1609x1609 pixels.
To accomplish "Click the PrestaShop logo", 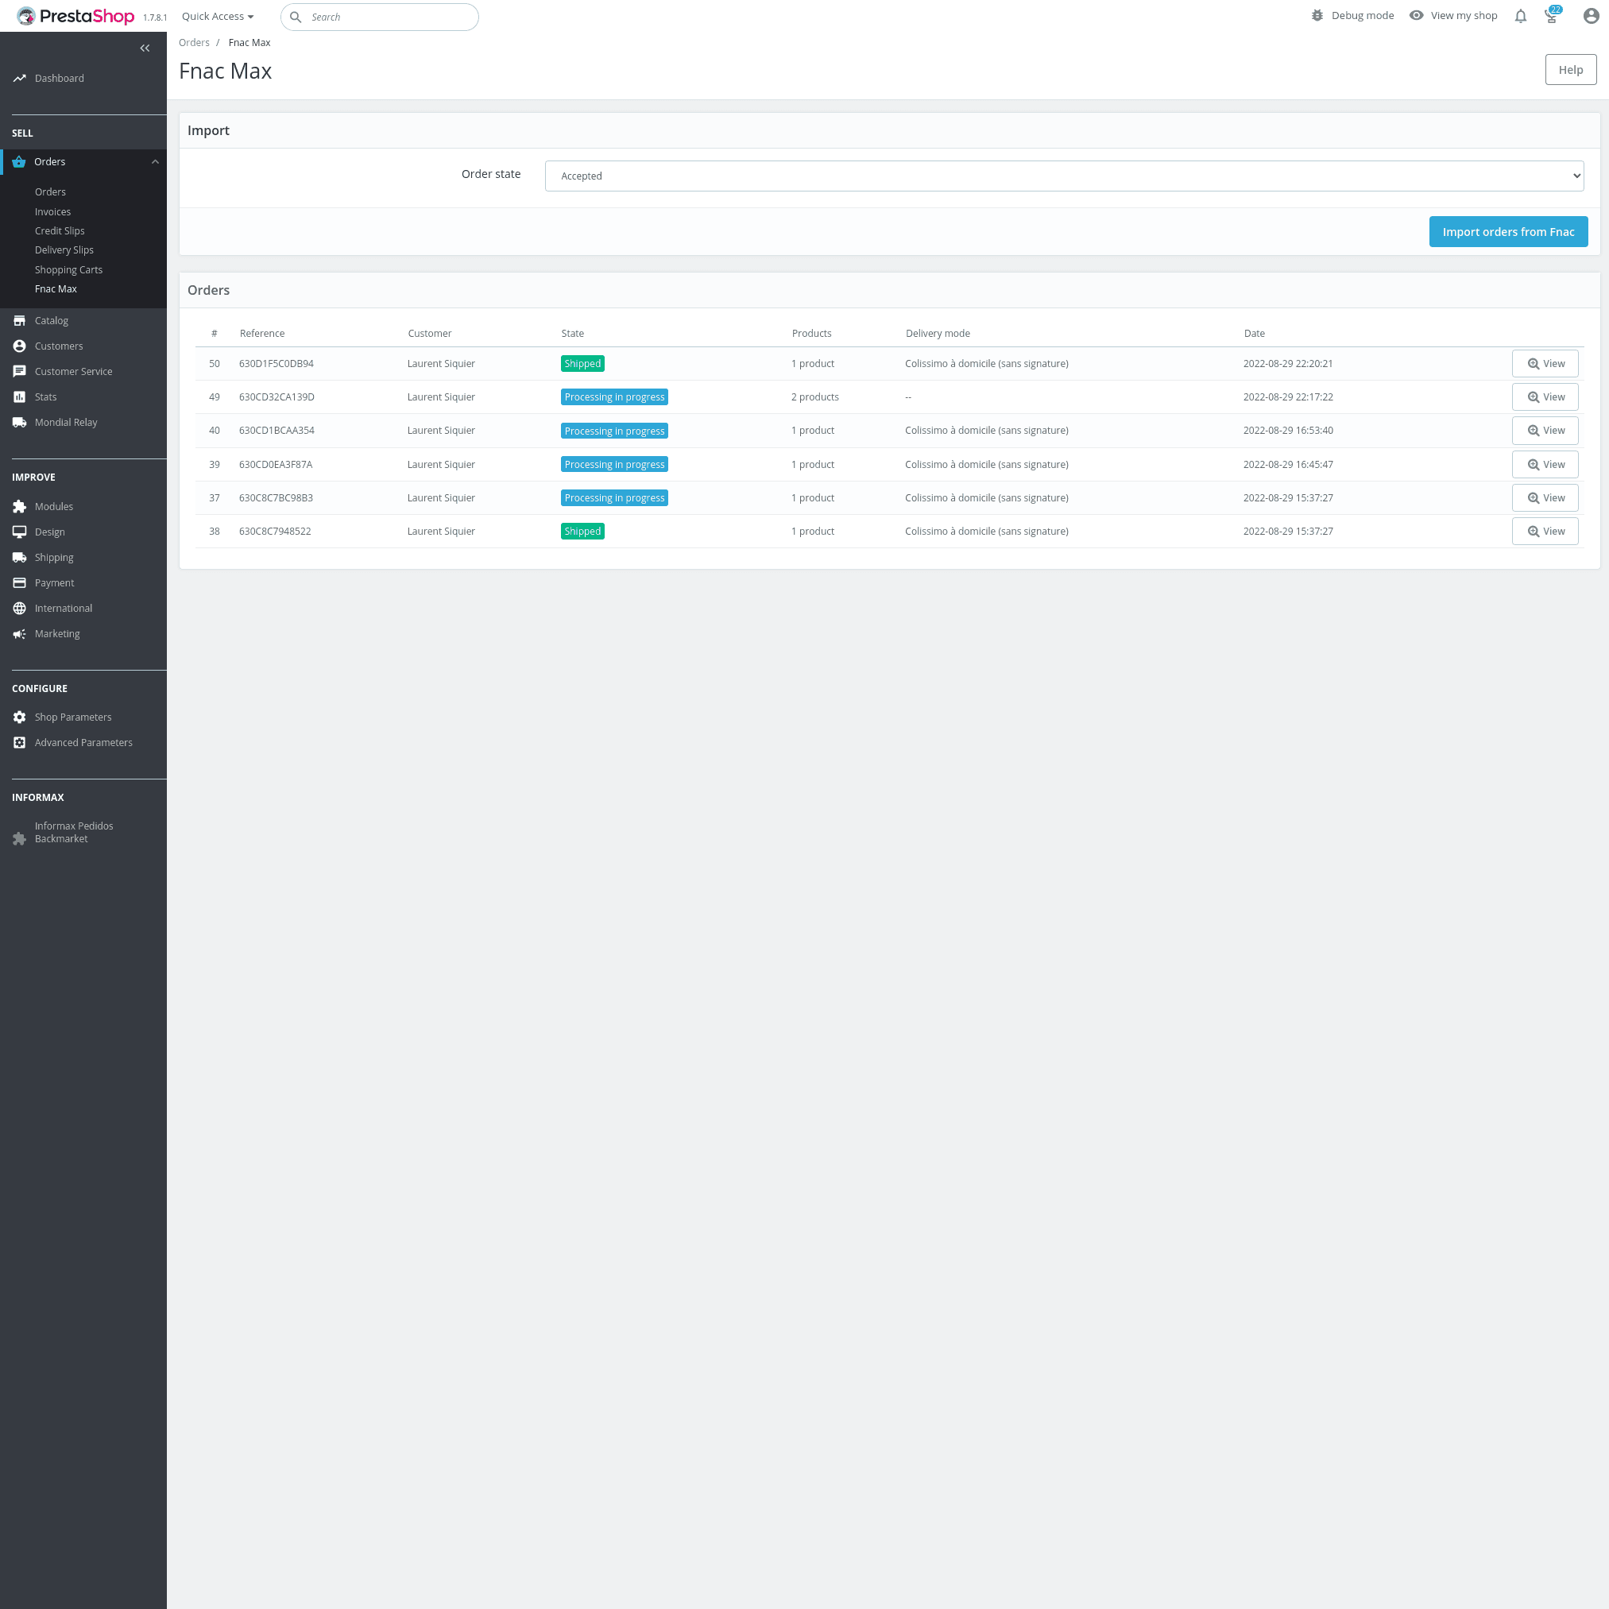I will coord(75,17).
